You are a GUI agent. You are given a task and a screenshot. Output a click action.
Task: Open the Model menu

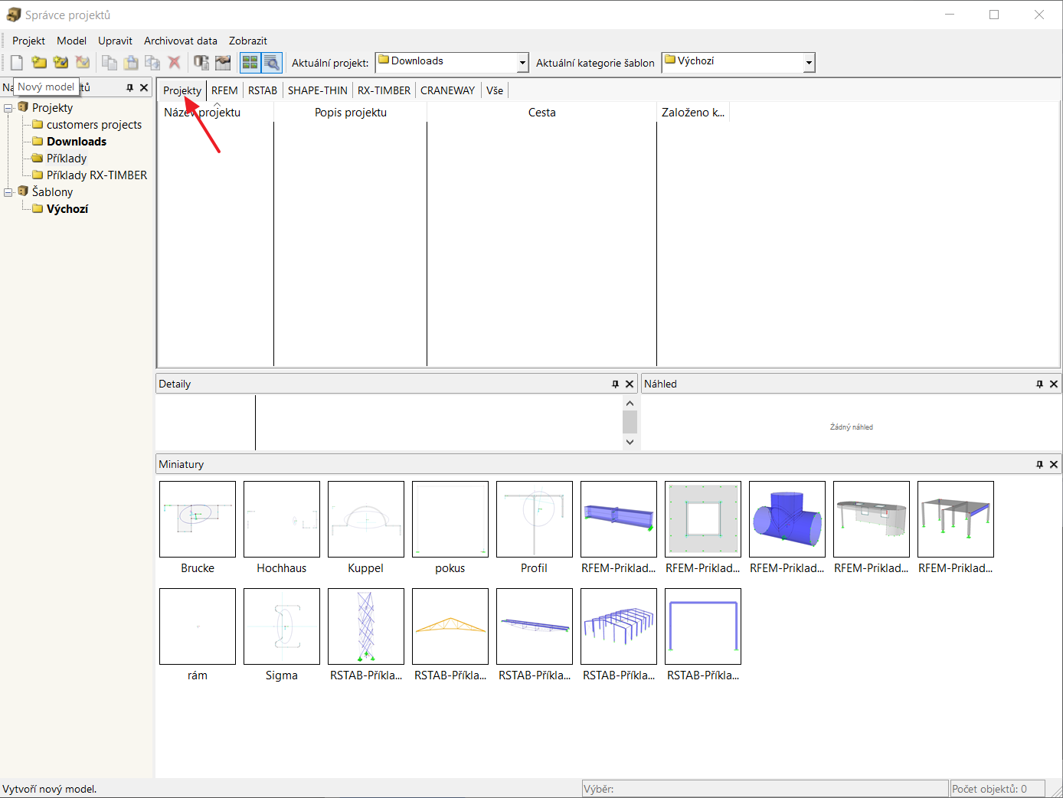coord(72,41)
